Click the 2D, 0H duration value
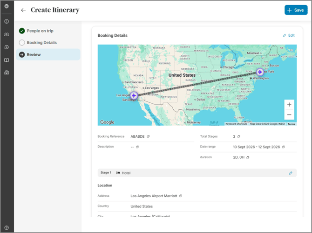This screenshot has width=312, height=233. click(238, 157)
